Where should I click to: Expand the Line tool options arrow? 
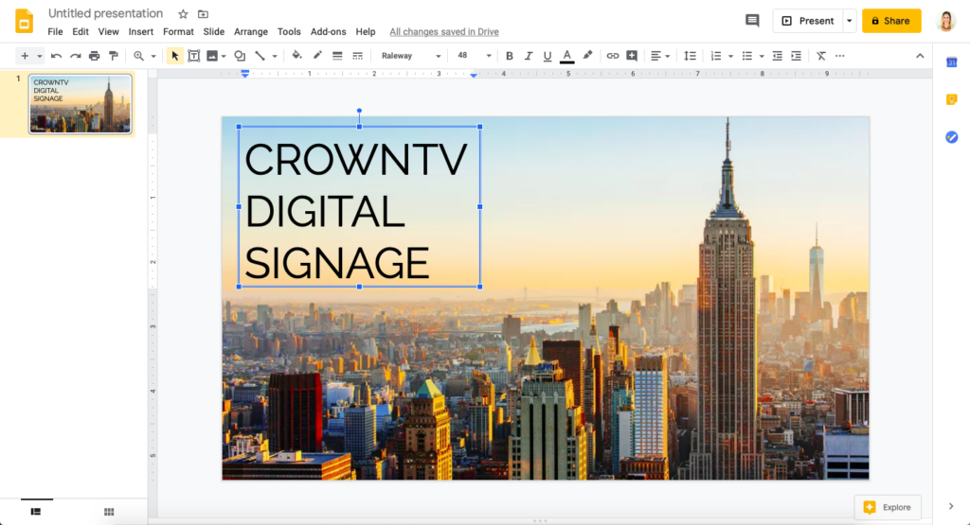275,56
